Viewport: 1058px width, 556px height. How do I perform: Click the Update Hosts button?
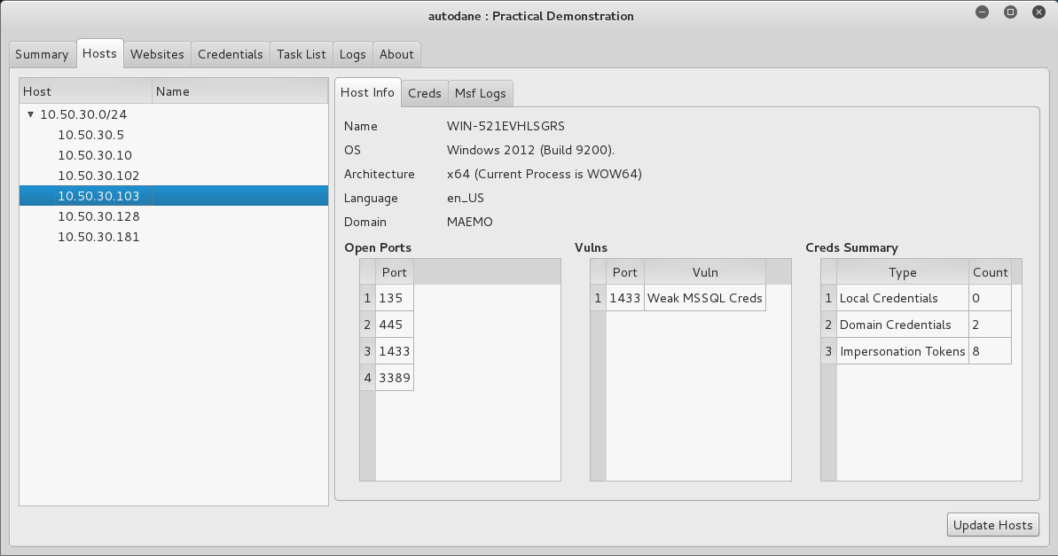click(x=992, y=525)
